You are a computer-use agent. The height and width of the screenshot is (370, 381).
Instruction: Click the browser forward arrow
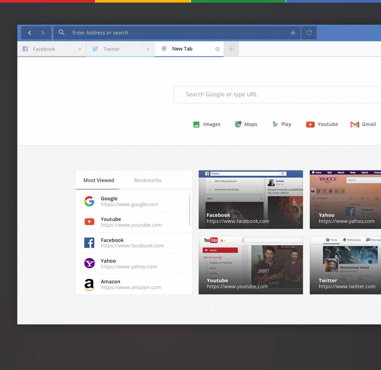click(43, 33)
